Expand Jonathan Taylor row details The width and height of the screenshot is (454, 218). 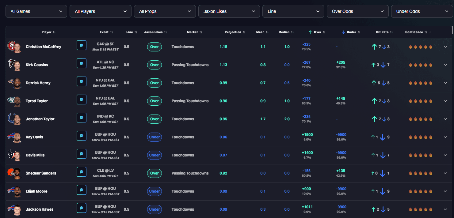coord(445,119)
